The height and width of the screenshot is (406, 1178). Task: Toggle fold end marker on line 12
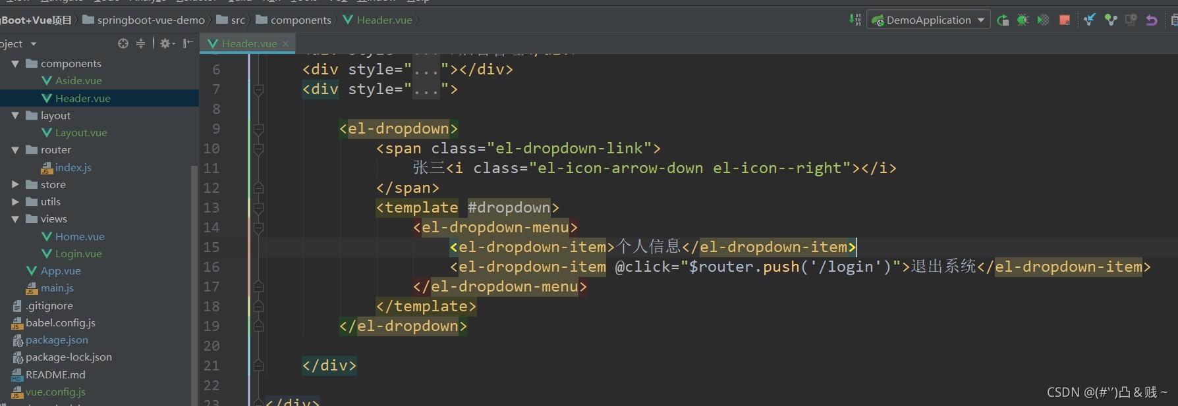click(x=258, y=188)
